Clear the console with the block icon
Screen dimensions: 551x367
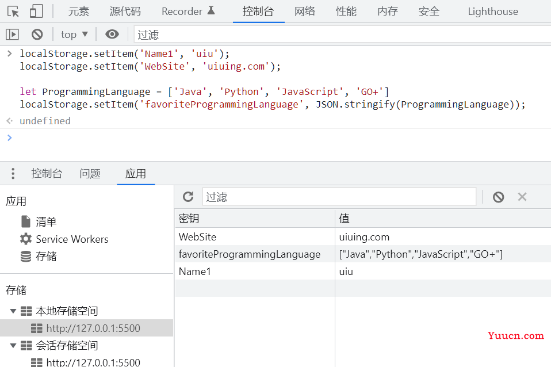(37, 35)
